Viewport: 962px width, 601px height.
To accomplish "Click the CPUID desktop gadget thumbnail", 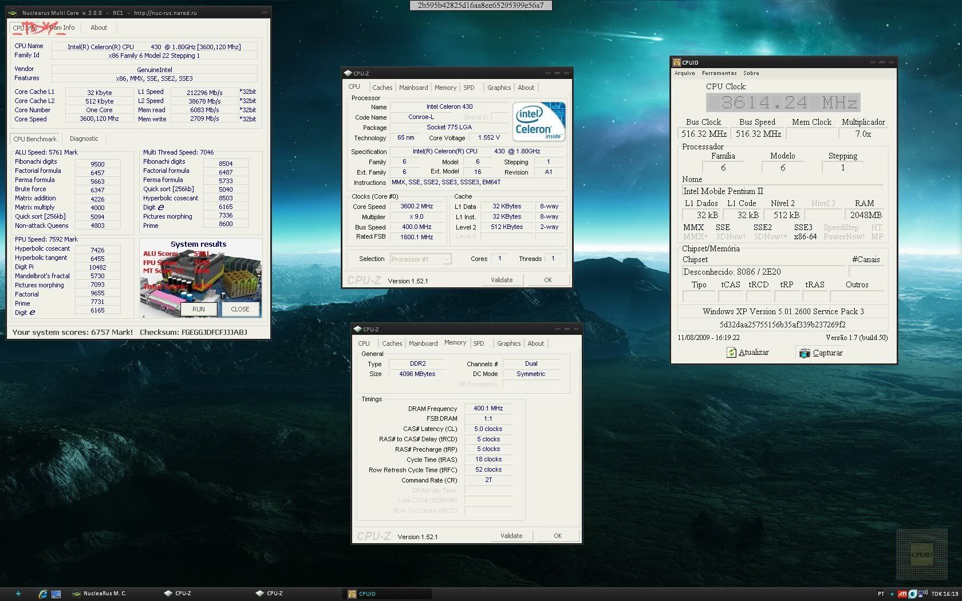I will click(922, 554).
